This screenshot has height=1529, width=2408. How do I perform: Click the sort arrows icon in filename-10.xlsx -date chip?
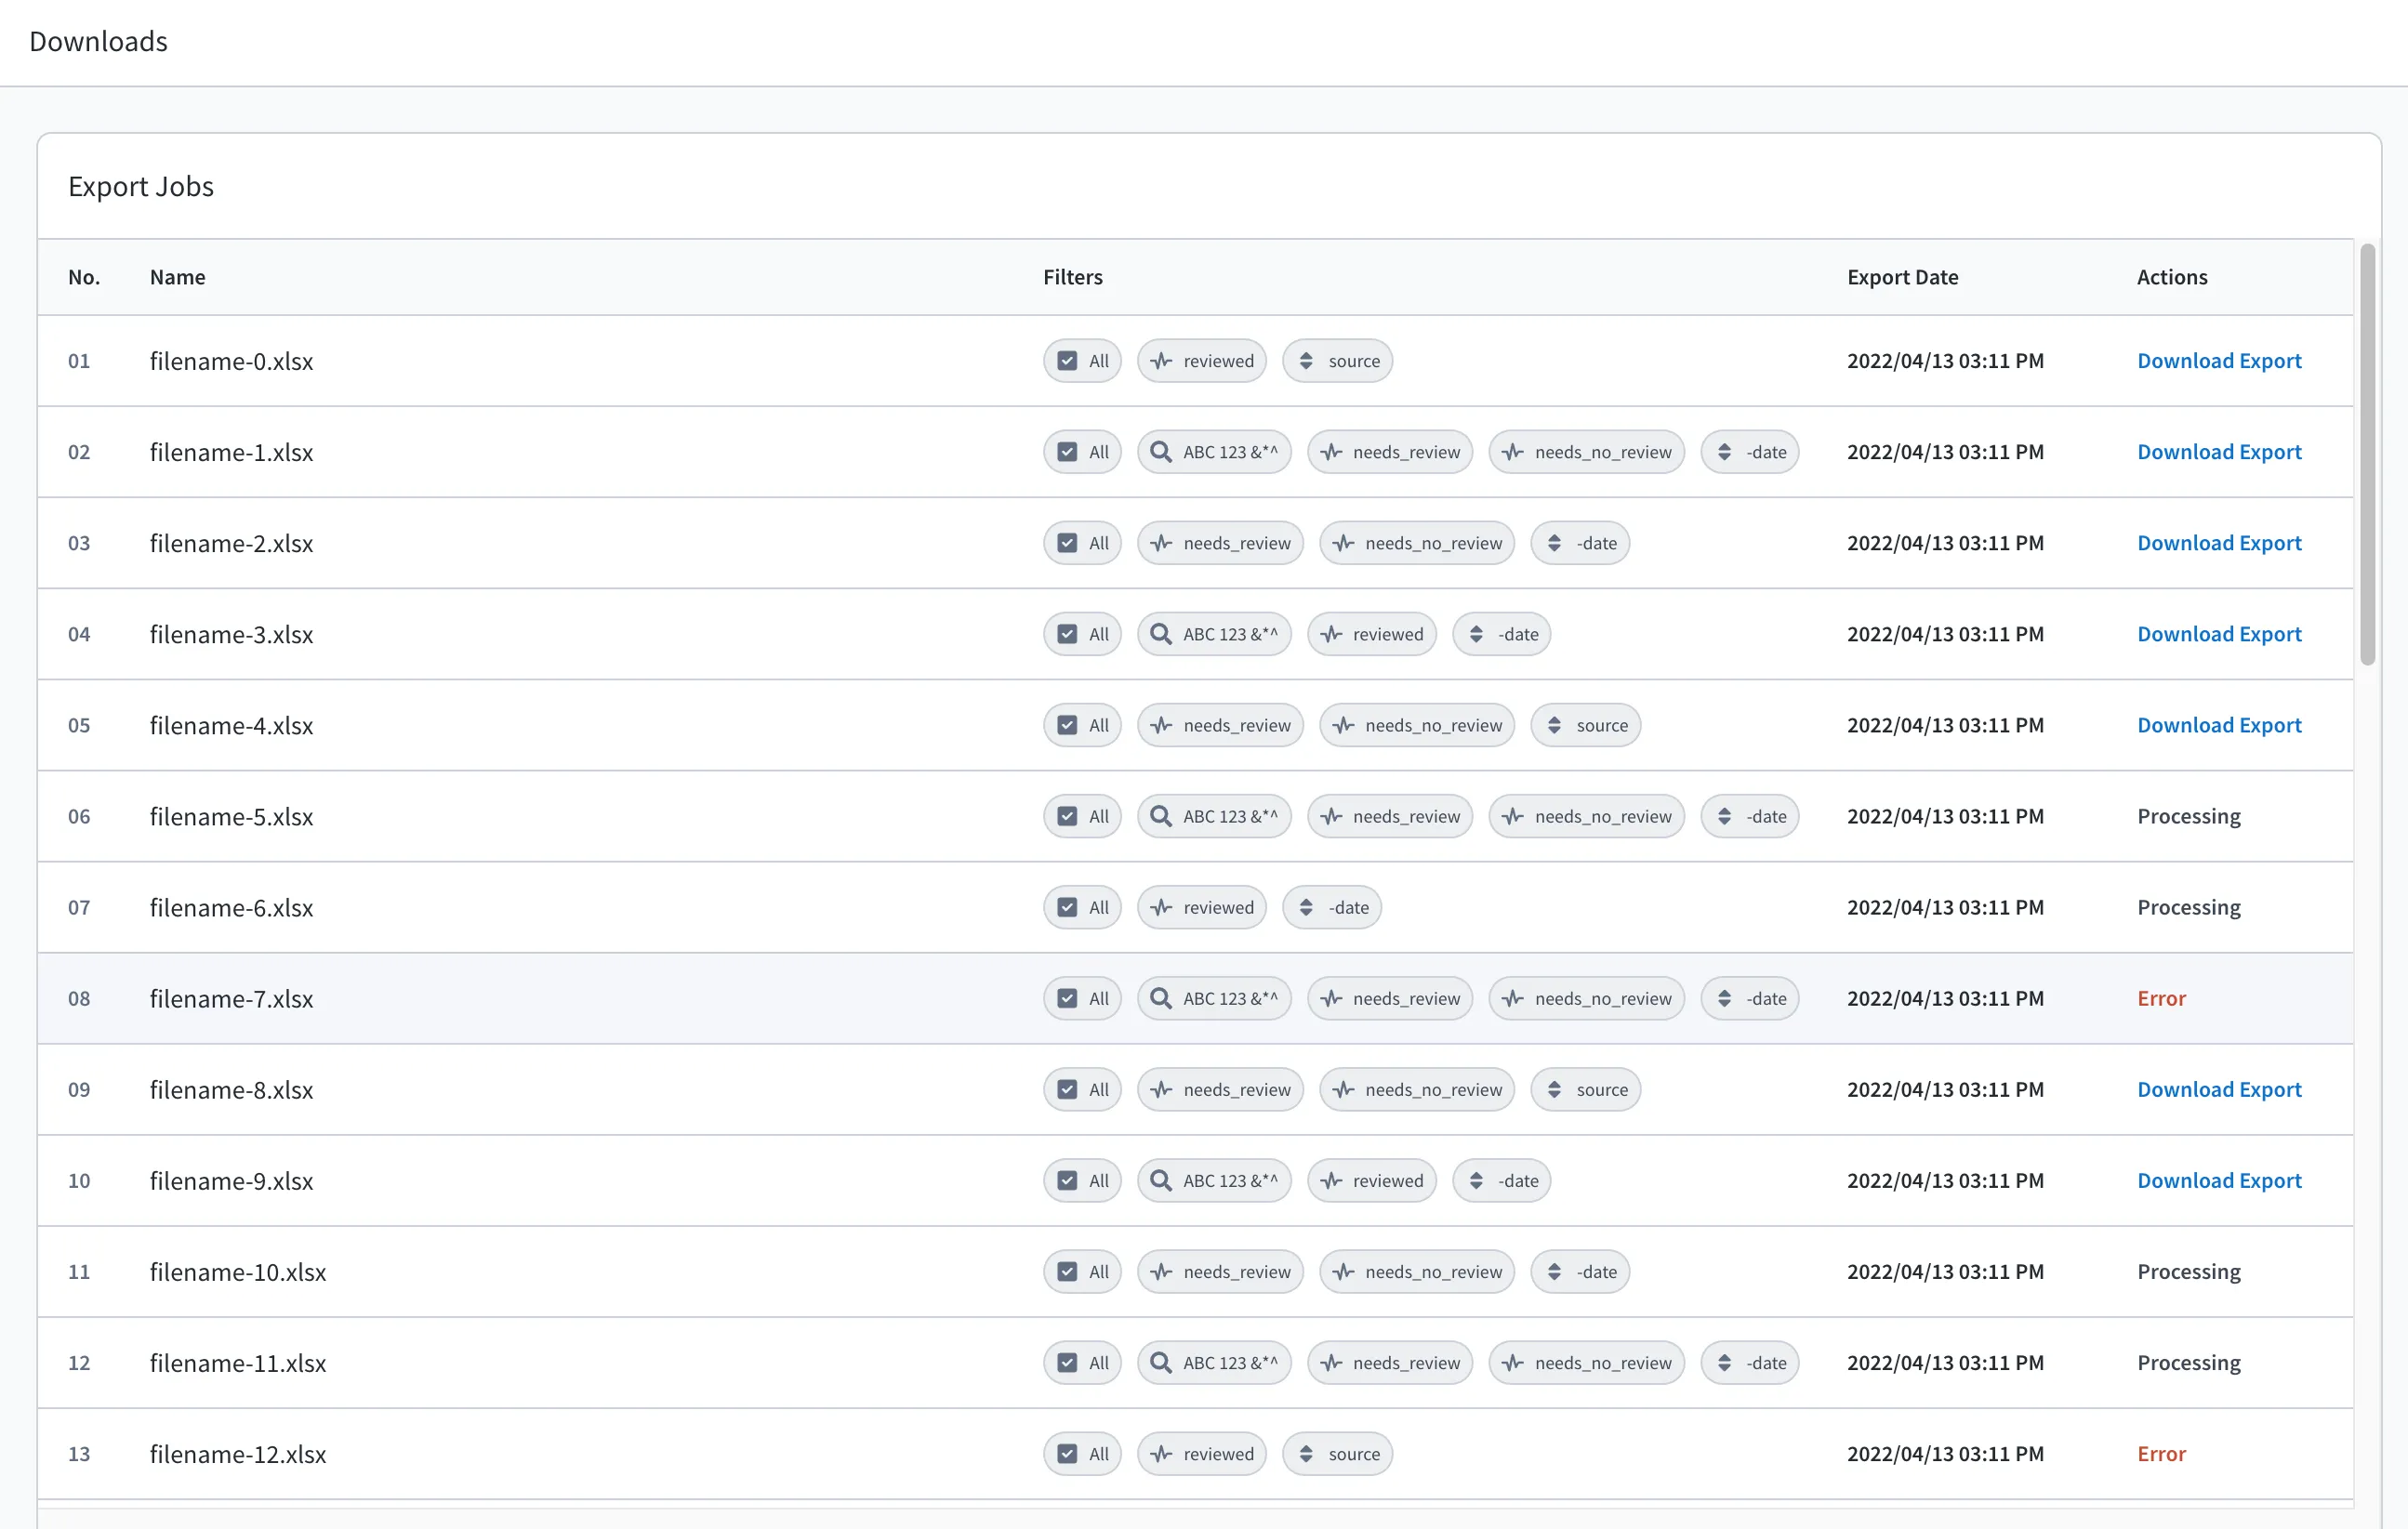point(1554,1271)
